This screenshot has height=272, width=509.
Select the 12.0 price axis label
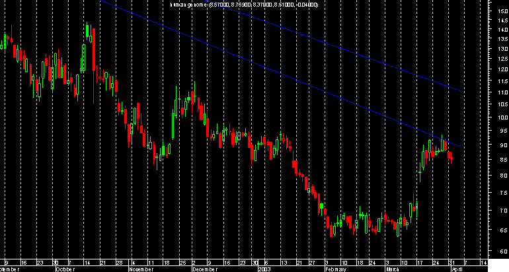tap(502, 70)
